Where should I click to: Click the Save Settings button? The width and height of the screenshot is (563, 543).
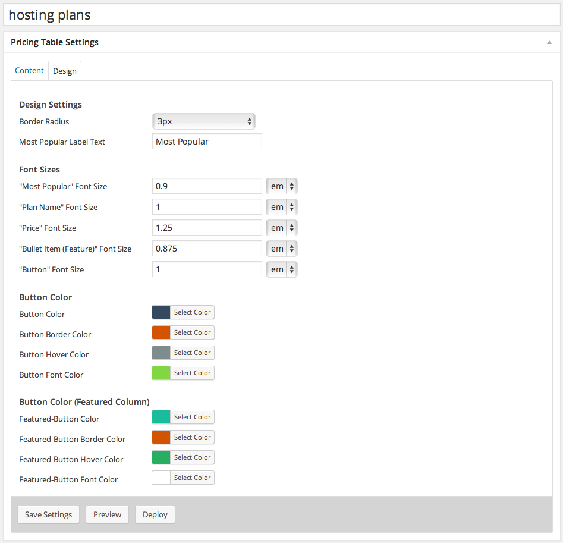pos(49,514)
